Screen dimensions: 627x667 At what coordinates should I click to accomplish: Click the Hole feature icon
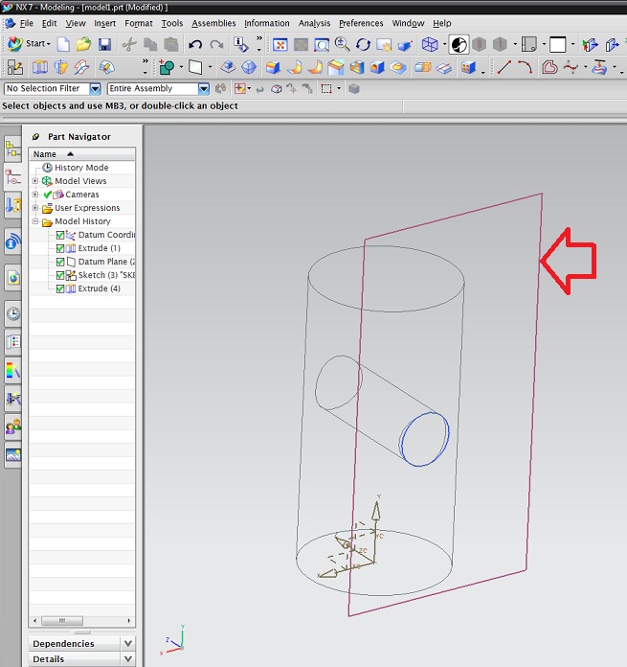click(x=377, y=67)
